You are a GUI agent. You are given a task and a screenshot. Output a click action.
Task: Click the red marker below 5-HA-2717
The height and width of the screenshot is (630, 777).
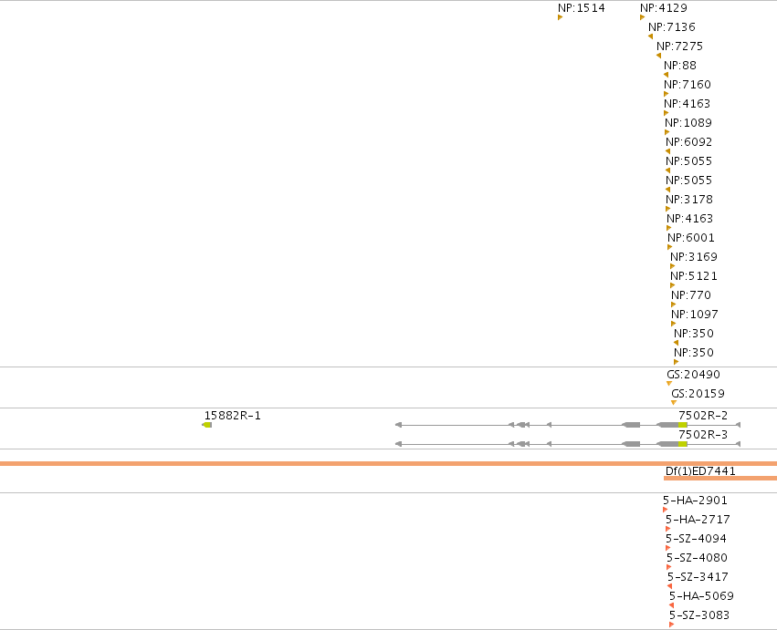[x=668, y=529]
